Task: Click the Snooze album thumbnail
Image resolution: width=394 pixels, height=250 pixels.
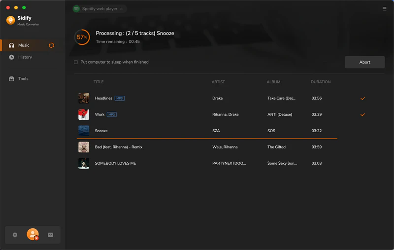Action: (x=84, y=131)
